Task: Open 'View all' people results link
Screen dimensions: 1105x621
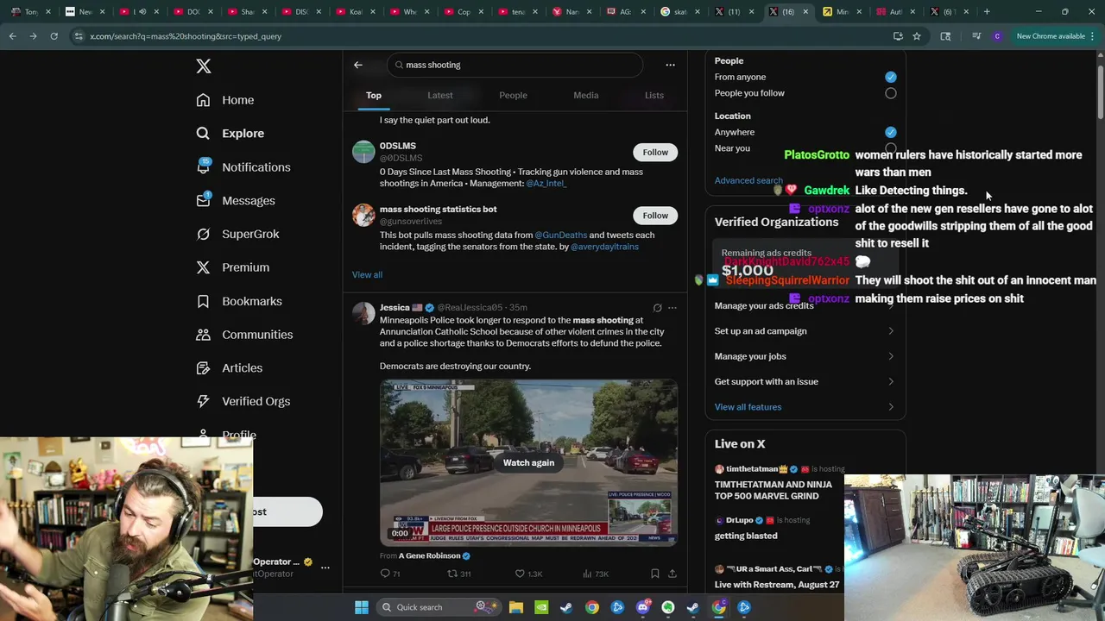Action: [x=367, y=274]
